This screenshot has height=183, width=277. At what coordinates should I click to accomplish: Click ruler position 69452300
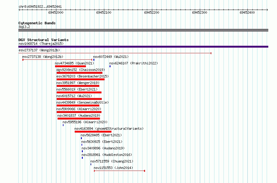(x=200, y=12)
